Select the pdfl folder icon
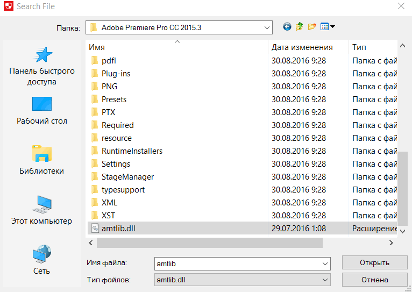The width and height of the screenshot is (412, 292). (95, 61)
